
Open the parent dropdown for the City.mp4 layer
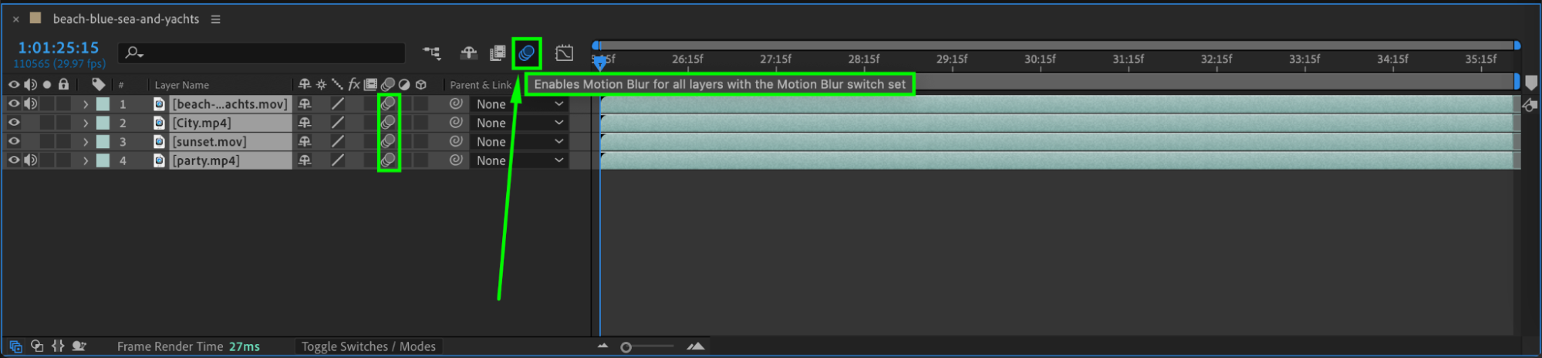[x=520, y=123]
